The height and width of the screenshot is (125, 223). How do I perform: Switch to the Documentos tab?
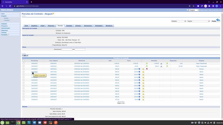click(x=88, y=26)
